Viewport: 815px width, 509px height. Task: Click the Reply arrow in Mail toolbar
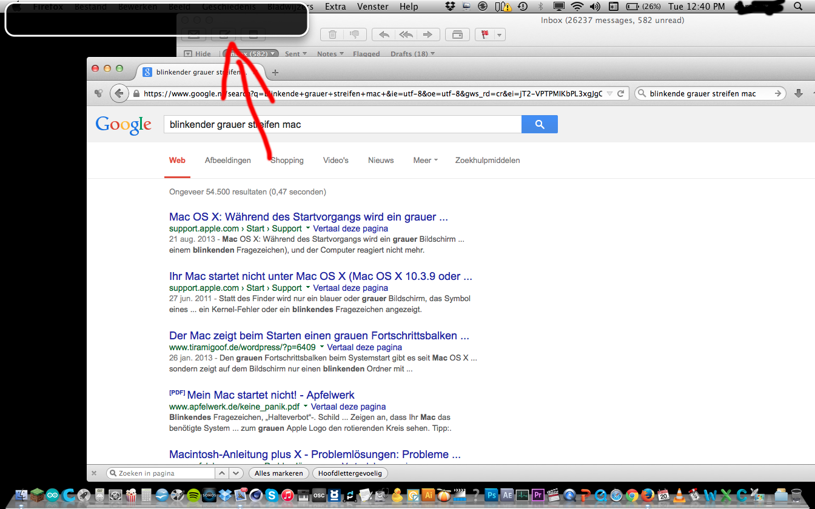coord(383,35)
